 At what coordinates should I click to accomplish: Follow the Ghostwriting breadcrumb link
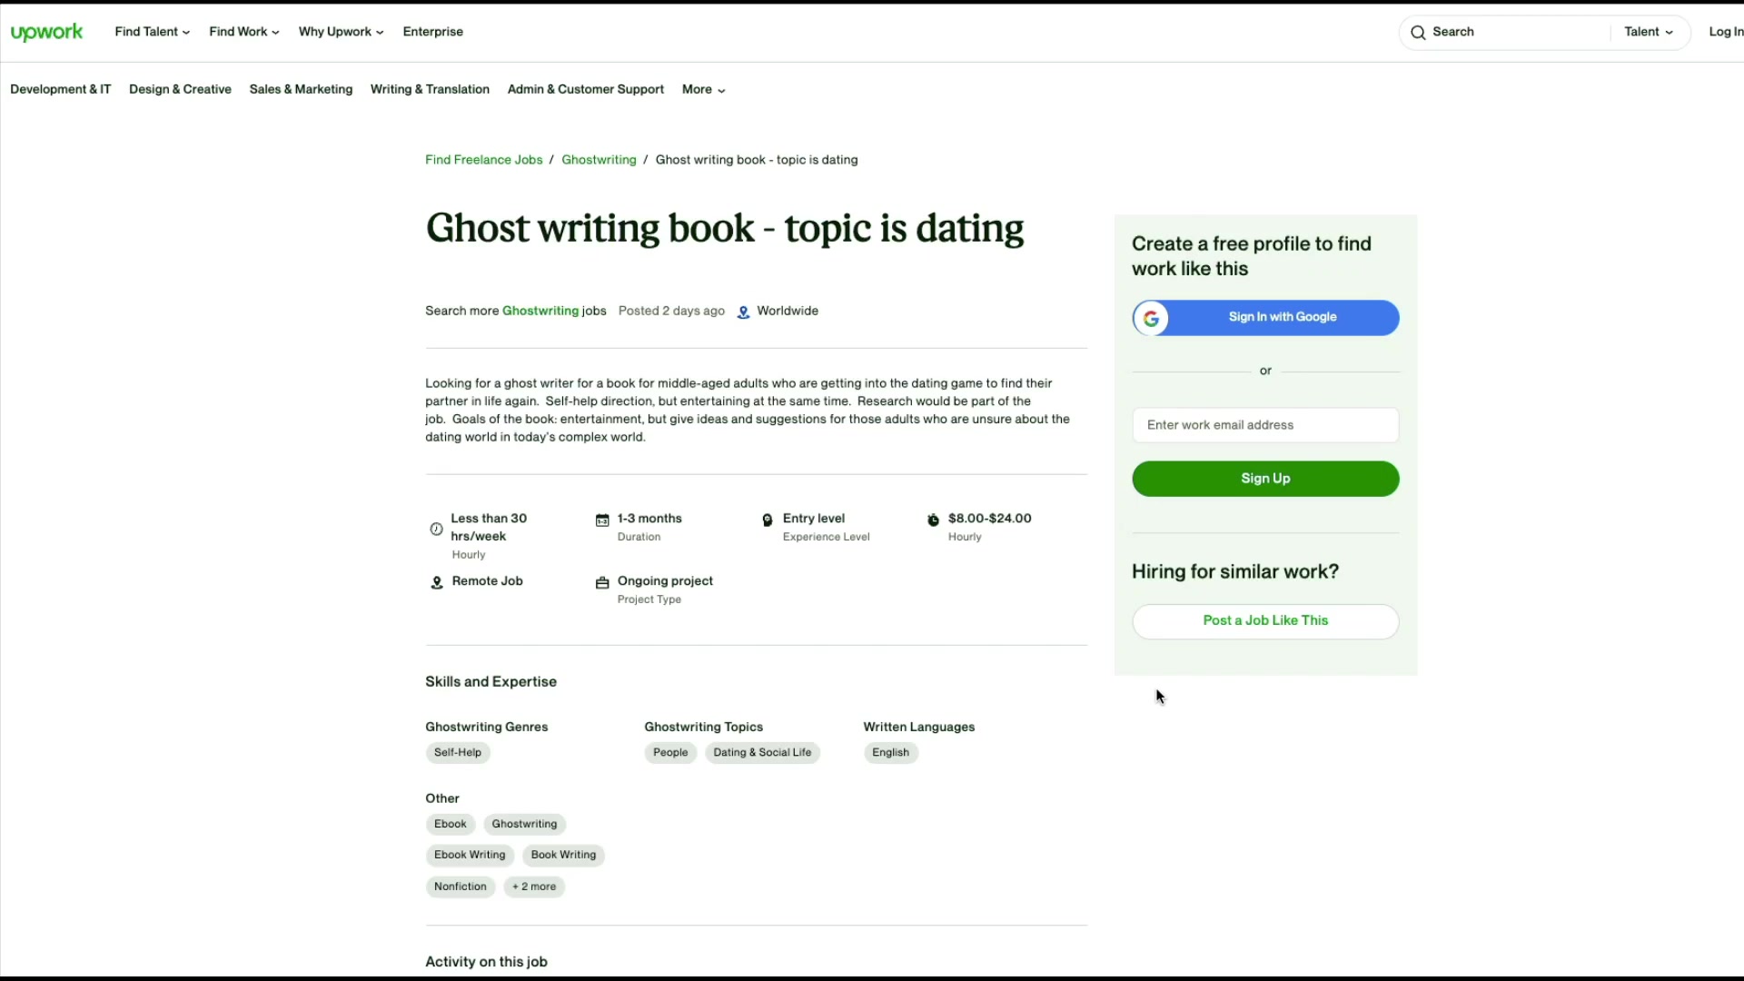click(599, 160)
